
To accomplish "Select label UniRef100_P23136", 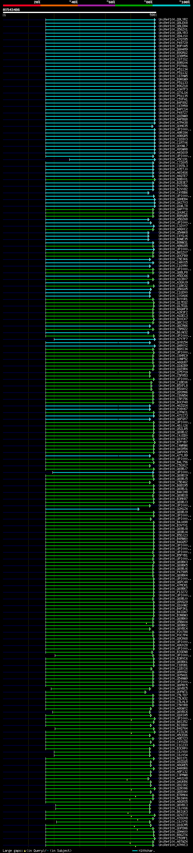I will point(173,732).
